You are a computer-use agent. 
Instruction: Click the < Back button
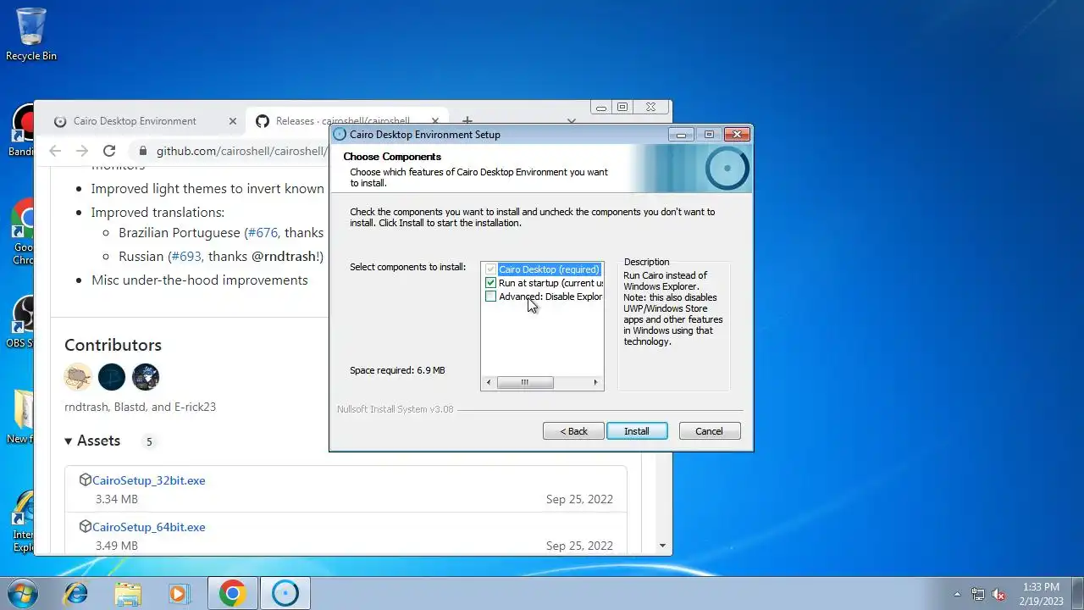[x=573, y=431]
